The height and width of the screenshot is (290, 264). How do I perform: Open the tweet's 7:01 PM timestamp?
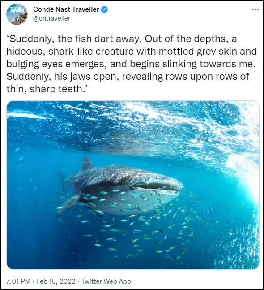tap(18, 281)
